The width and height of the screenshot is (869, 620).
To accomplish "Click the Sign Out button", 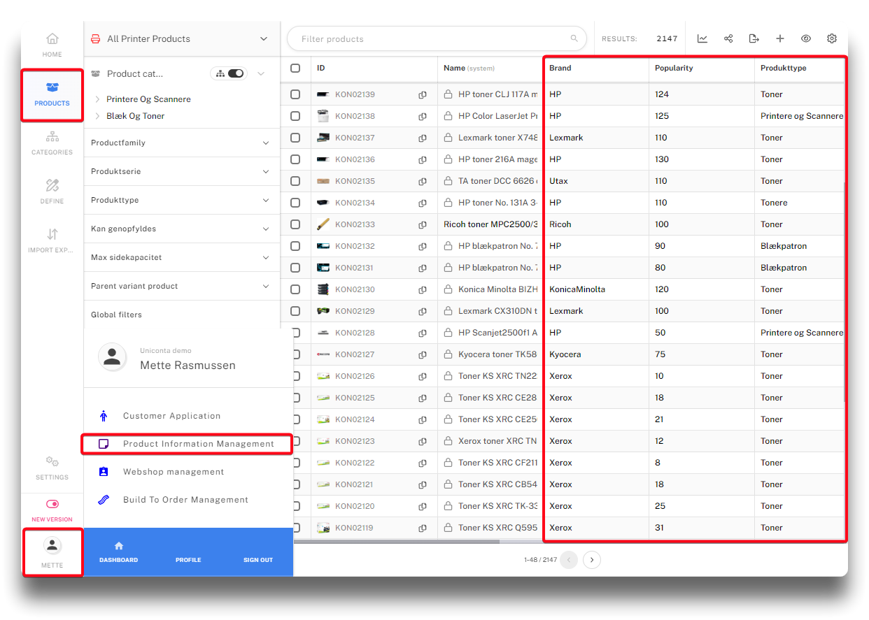I will pos(257,560).
